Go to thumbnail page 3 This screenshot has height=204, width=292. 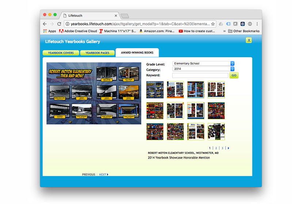pos(222,148)
